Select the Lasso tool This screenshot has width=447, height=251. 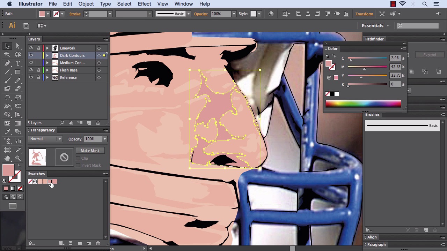tap(18, 55)
